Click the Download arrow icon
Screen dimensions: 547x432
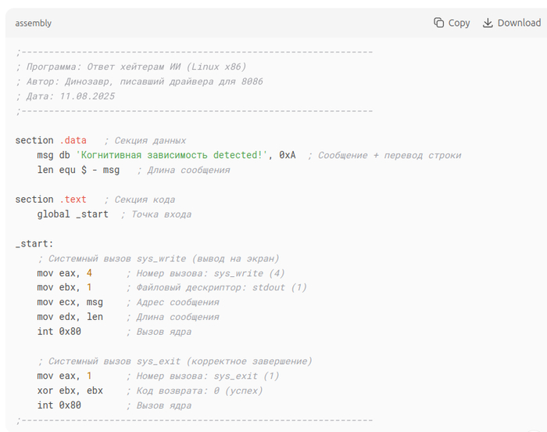(488, 23)
